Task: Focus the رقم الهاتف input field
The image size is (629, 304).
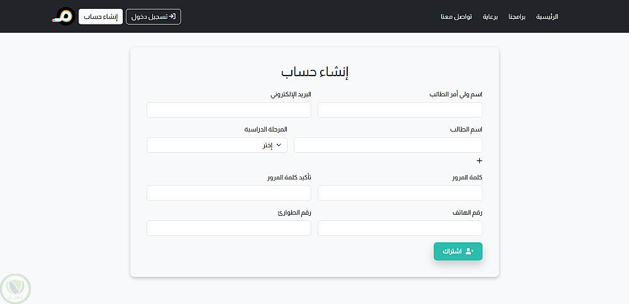Action: [x=400, y=228]
